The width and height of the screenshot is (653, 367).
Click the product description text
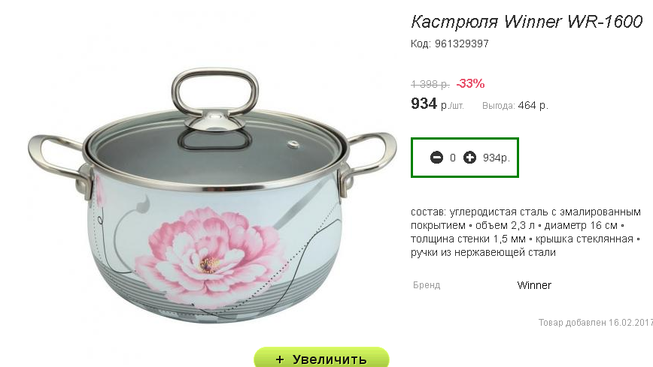[526, 232]
